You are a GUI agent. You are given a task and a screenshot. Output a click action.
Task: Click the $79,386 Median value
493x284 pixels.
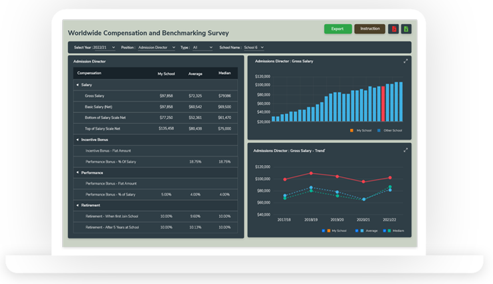point(224,96)
